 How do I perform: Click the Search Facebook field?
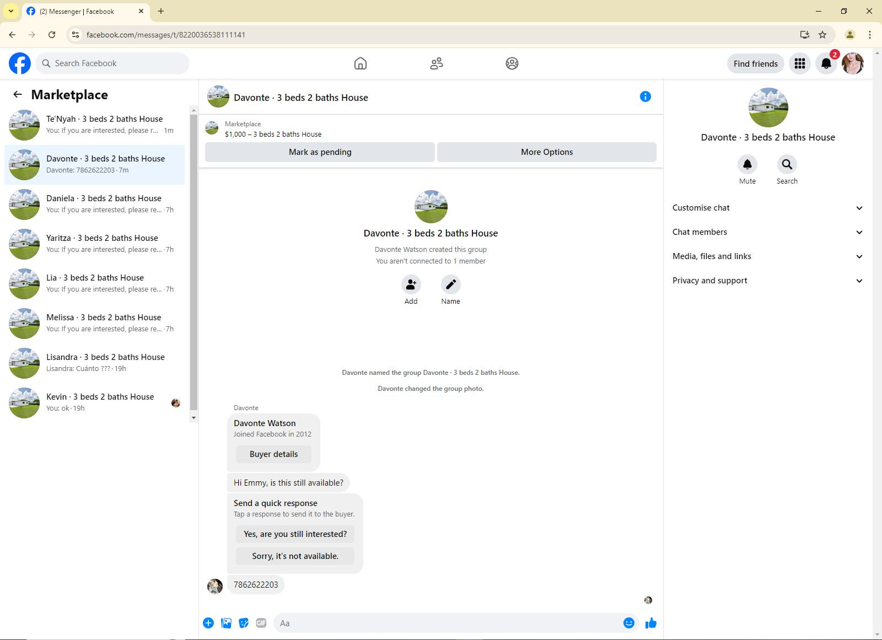(112, 63)
